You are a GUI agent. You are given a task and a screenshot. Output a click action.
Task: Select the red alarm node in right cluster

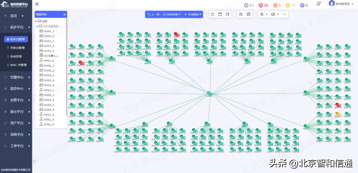[338, 105]
